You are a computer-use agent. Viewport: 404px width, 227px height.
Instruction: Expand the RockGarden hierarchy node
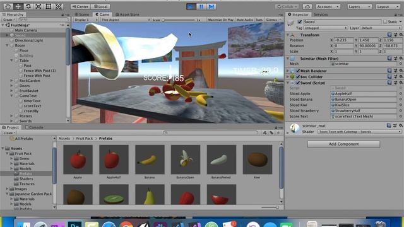pos(11,81)
